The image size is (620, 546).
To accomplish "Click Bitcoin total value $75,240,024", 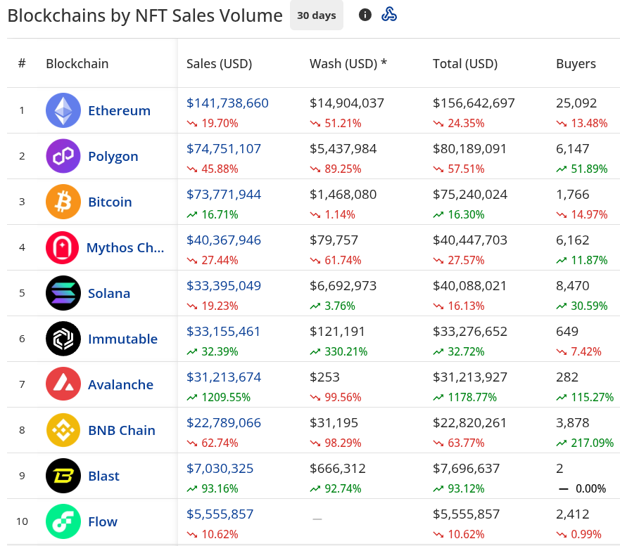I will [x=470, y=194].
